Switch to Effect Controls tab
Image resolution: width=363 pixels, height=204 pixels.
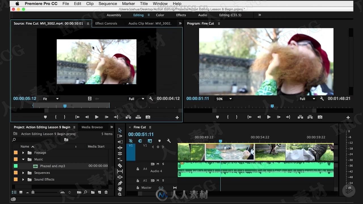[x=106, y=24]
